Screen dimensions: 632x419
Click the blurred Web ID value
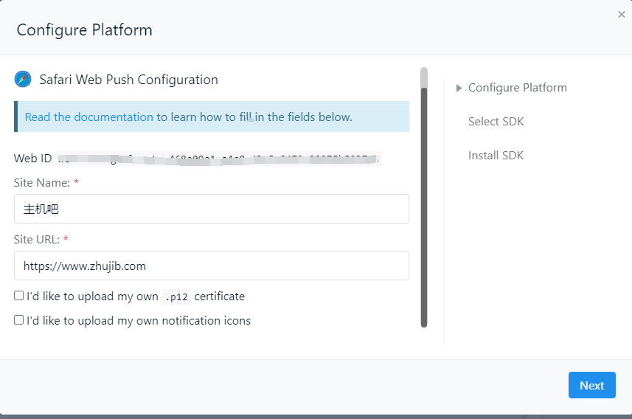point(218,159)
